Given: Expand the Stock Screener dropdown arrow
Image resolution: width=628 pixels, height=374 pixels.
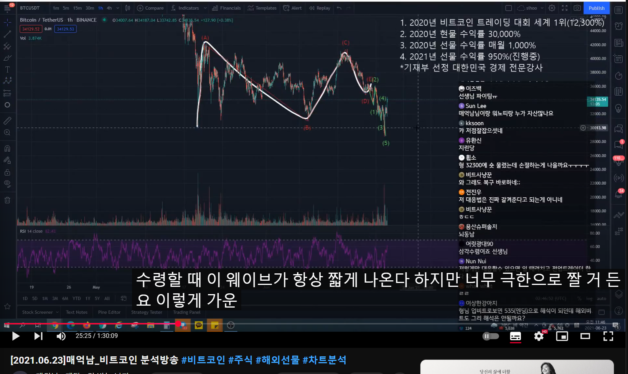Looking at the screenshot, I should pos(57,312).
